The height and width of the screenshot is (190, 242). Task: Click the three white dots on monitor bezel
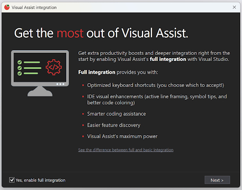tap(60, 84)
